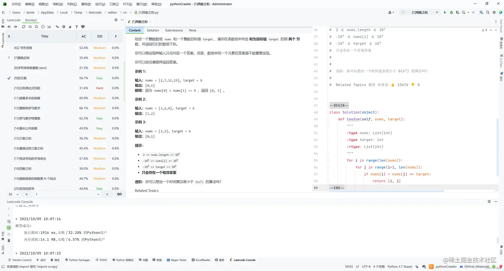504x271 pixels.
Task: Open page size dropdown showing 50
Action: (14, 194)
